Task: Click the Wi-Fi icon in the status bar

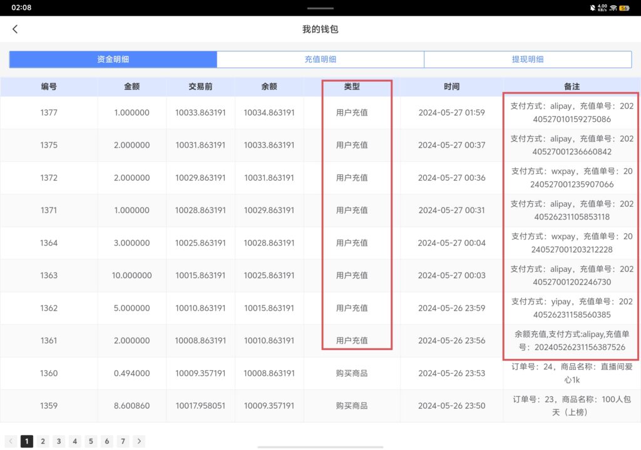Action: 612,7
